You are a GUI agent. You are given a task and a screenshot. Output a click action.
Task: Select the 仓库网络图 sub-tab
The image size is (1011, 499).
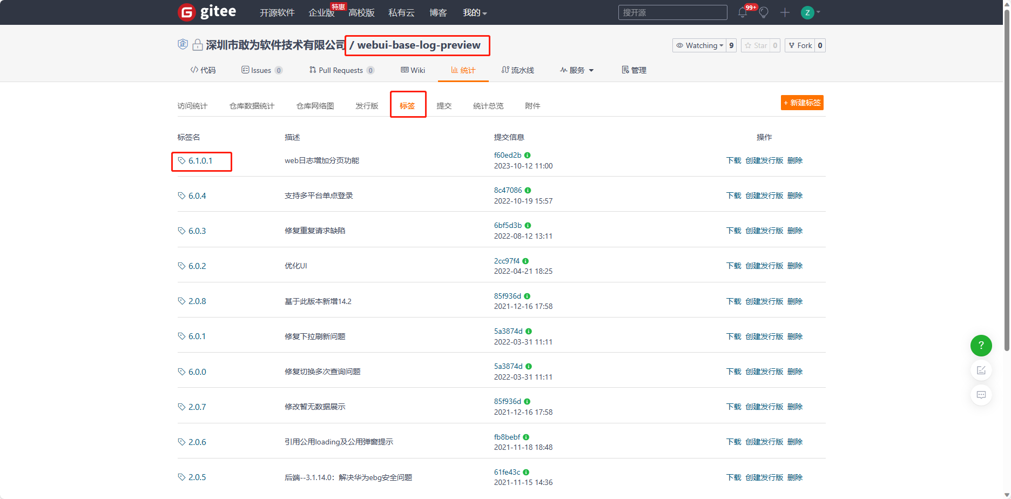point(315,106)
